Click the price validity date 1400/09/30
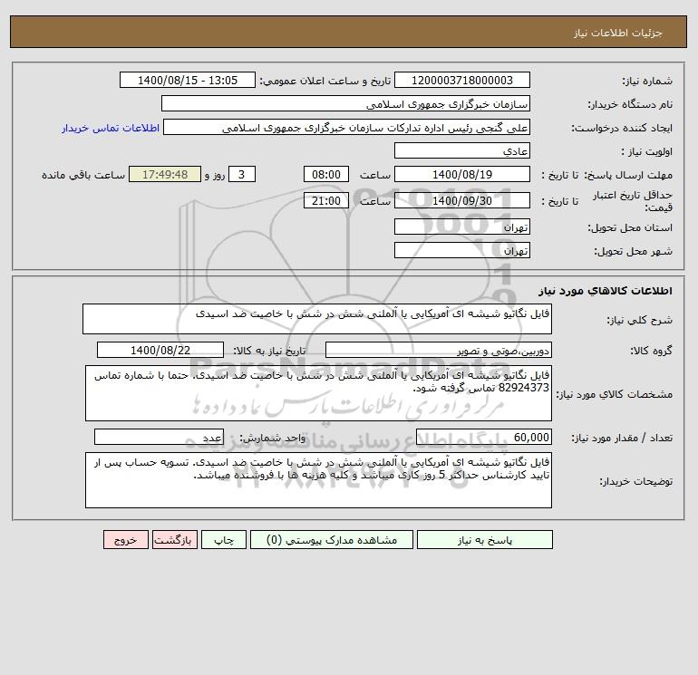 [x=462, y=200]
